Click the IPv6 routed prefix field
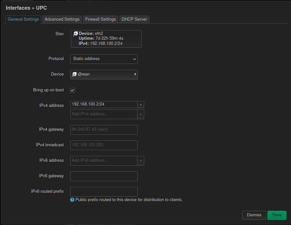The width and height of the screenshot is (291, 225). tap(104, 192)
